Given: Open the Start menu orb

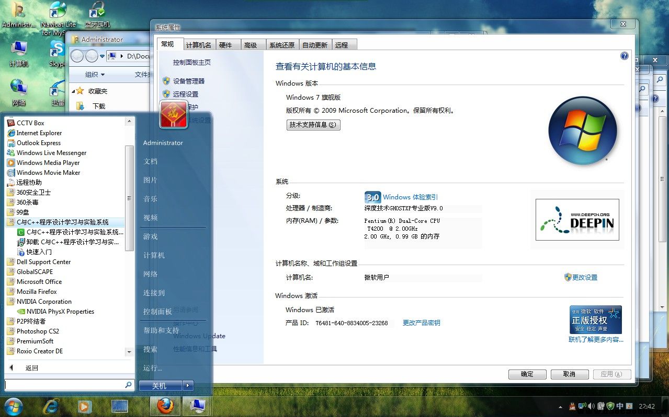Looking at the screenshot, I should tap(13, 406).
